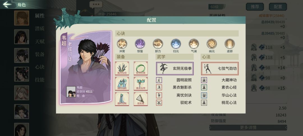Click the 推荐 button

point(255,7)
